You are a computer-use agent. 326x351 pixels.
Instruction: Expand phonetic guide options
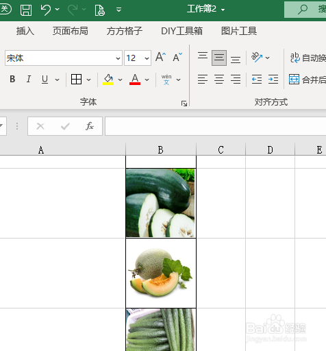click(x=179, y=80)
